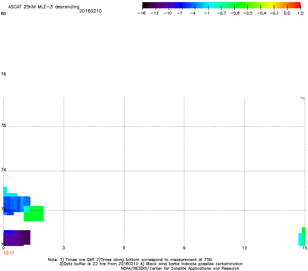Click the colorbar label -10

[168, 13]
